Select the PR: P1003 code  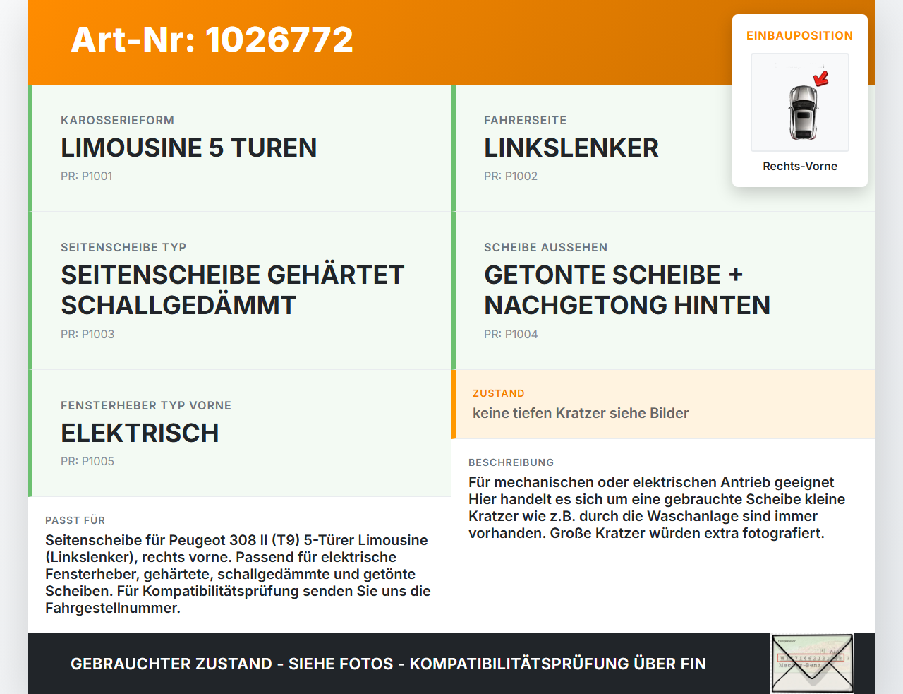pos(87,334)
